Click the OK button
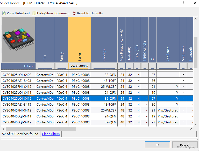199x151 pixels. click(x=157, y=145)
